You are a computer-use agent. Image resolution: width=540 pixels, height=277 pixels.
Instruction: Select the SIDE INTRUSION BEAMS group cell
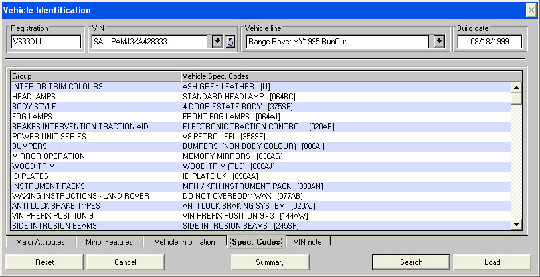[96, 226]
